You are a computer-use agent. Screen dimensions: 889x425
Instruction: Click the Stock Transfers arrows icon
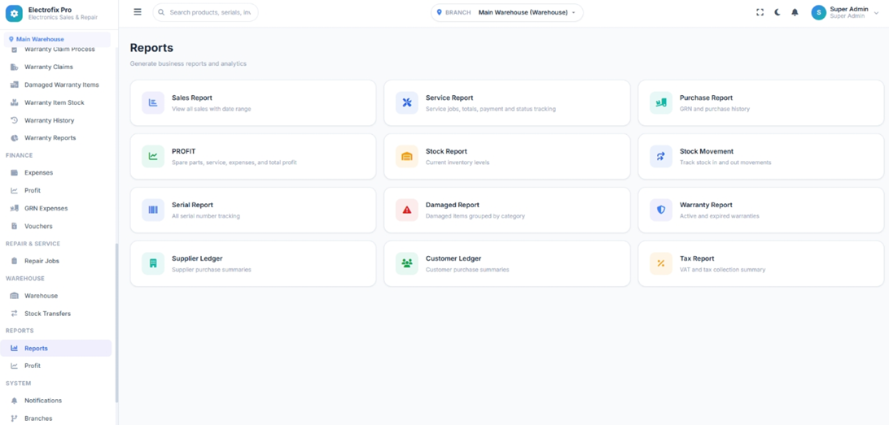point(14,314)
